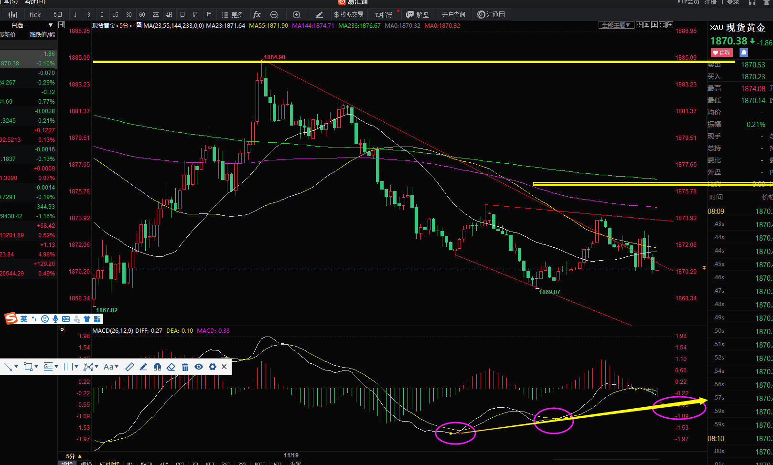Select the 1-minute timeframe
Screen dimensions: 773x465
pyautogui.click(x=75, y=15)
